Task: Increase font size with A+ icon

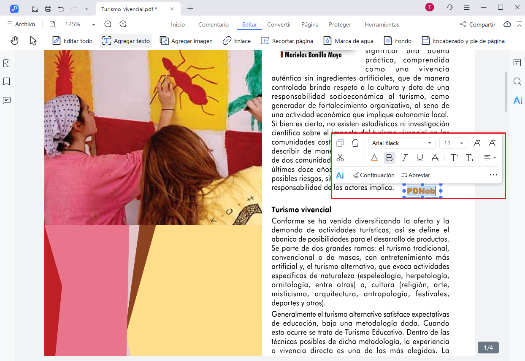Action: (x=477, y=143)
